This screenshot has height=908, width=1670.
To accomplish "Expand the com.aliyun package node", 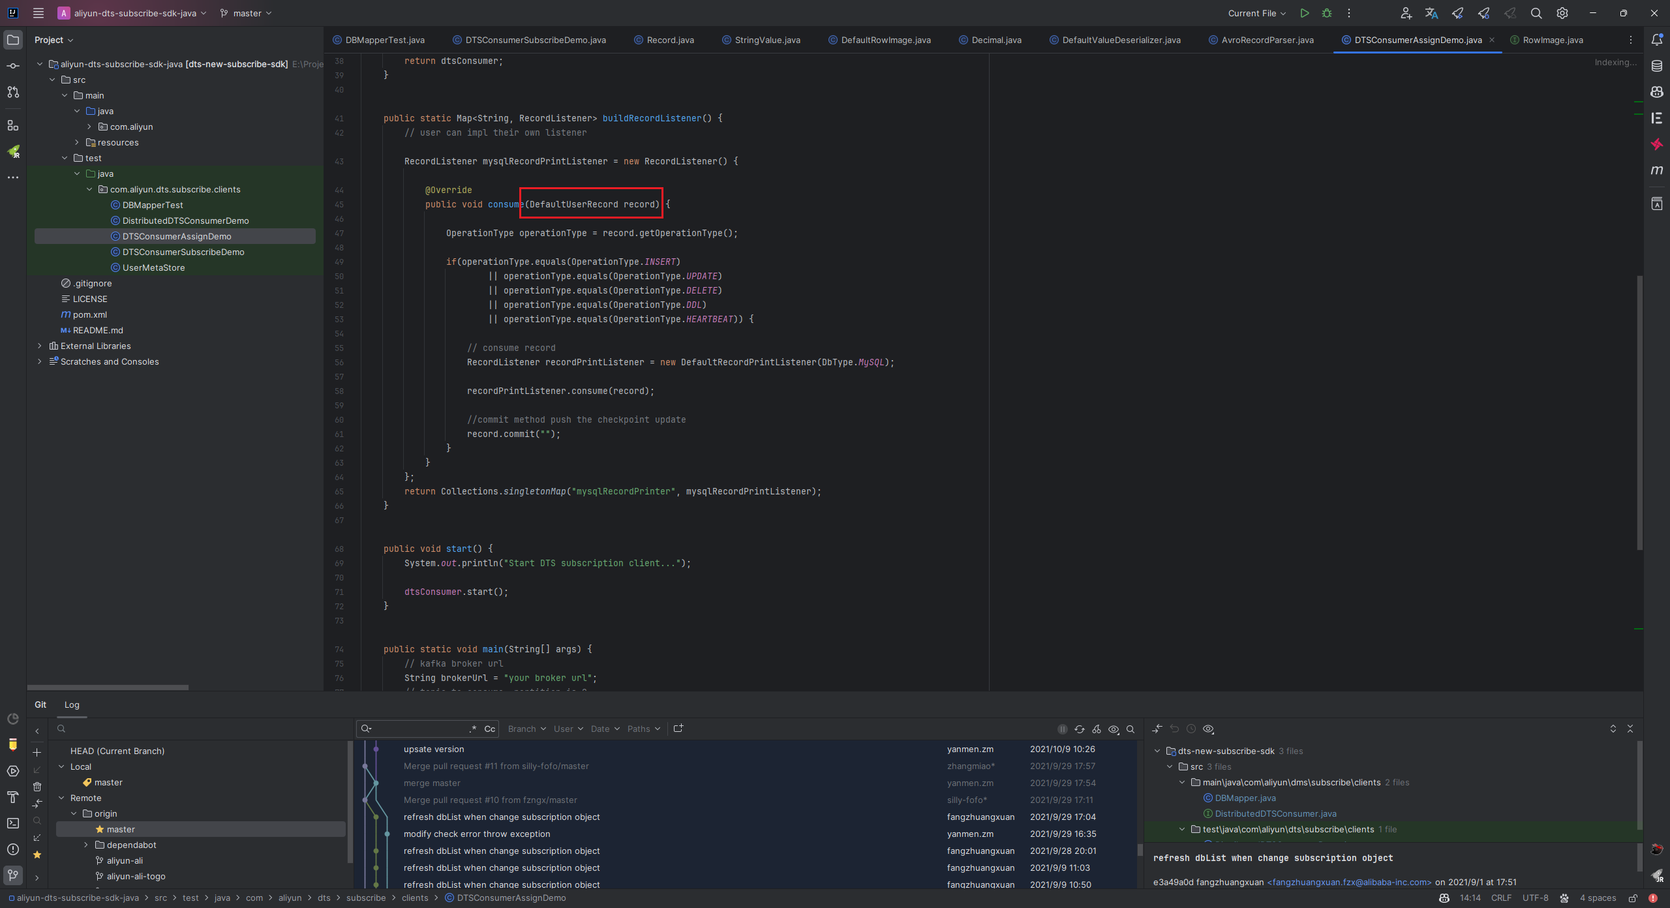I will tap(89, 127).
